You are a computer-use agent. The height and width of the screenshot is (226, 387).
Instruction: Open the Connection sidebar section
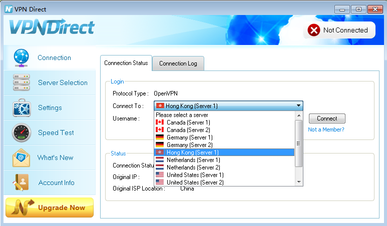[50, 58]
